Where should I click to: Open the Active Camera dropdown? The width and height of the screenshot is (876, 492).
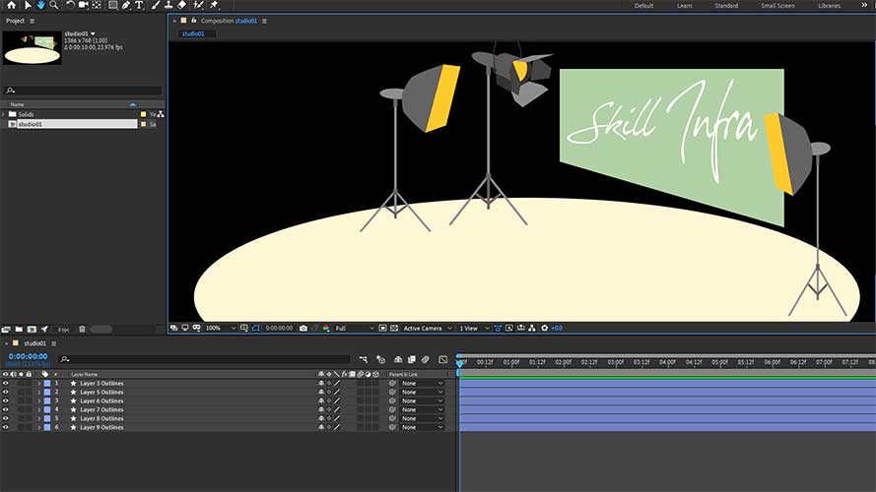click(428, 328)
